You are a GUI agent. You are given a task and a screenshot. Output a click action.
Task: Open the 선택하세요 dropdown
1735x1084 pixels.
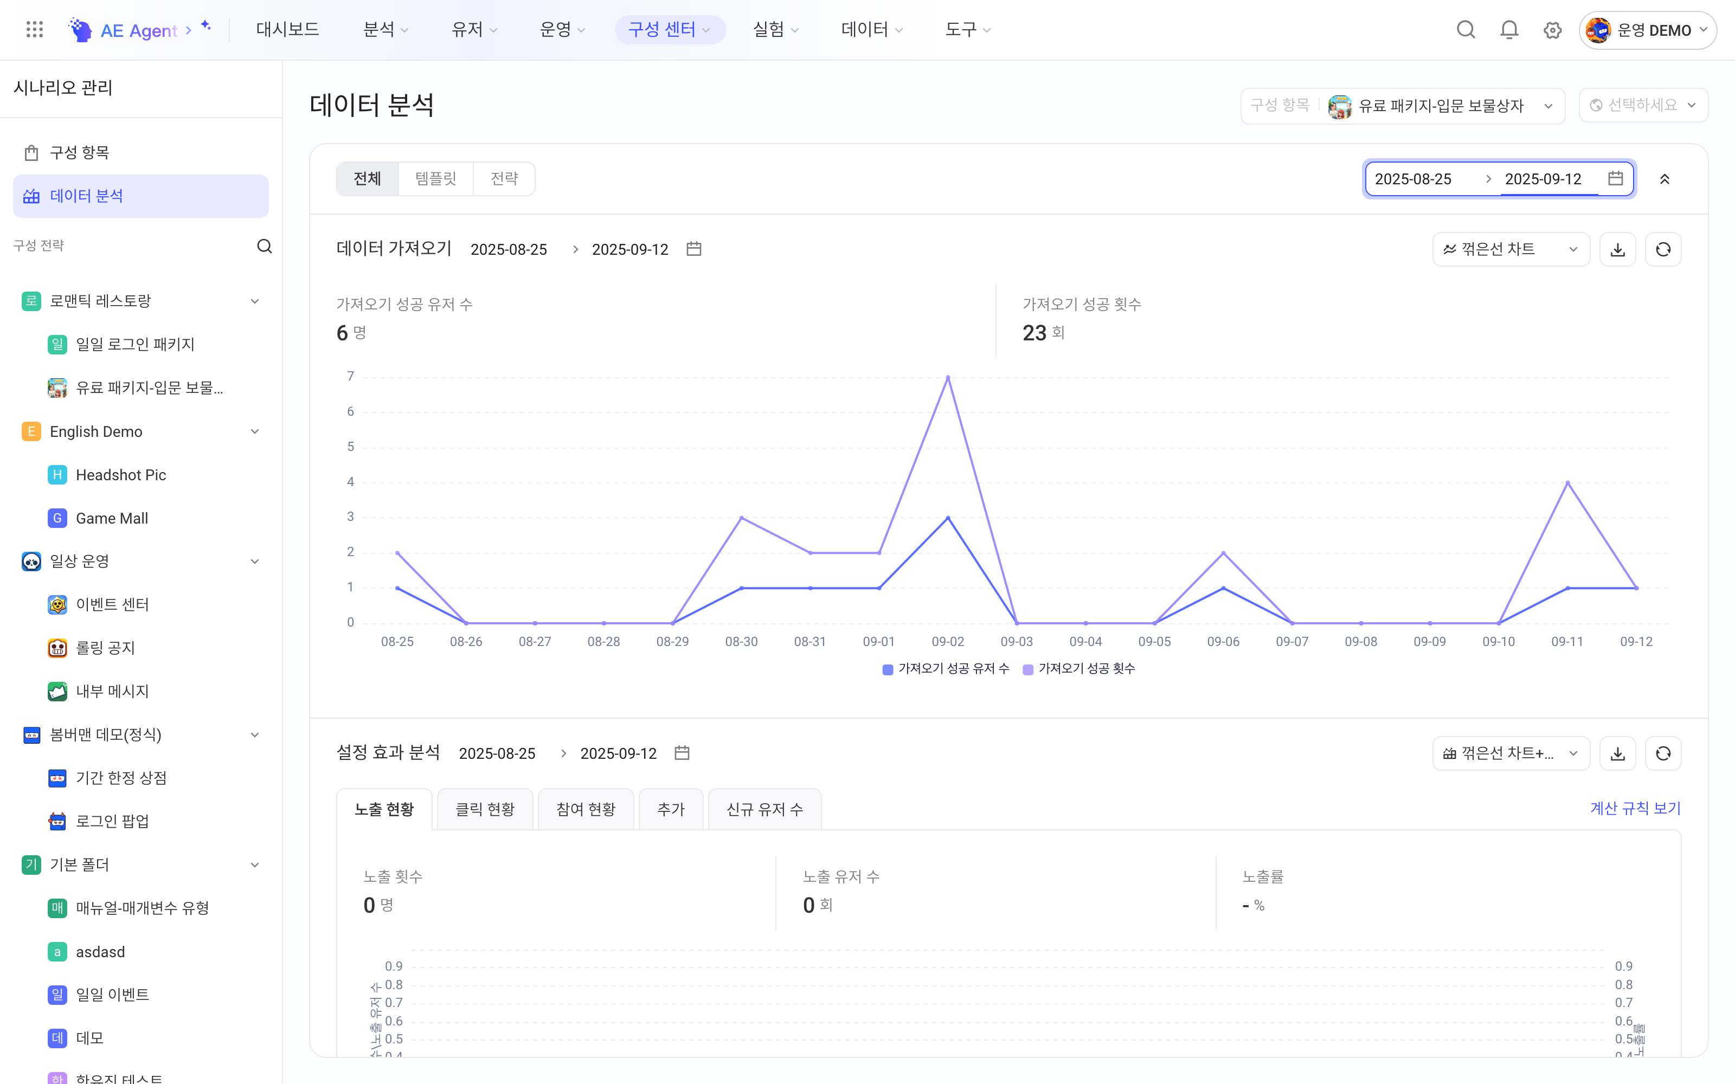pos(1643,105)
